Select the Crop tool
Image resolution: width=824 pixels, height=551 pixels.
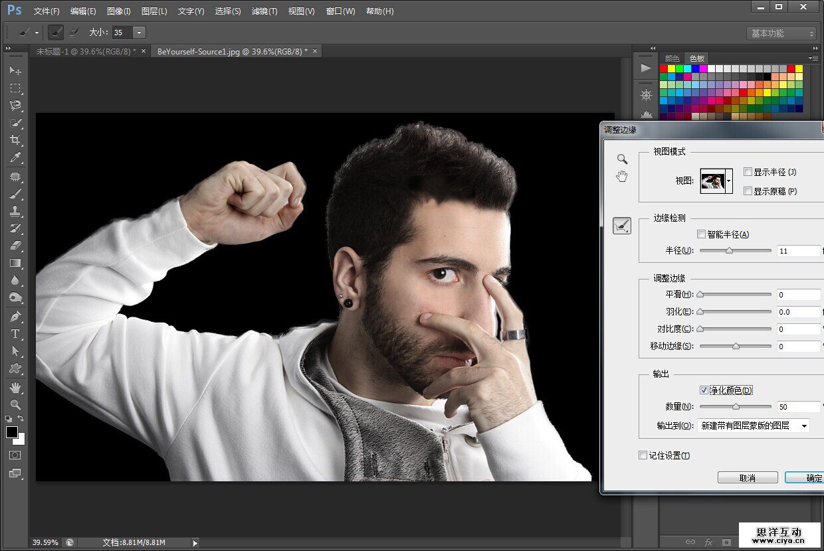(15, 140)
